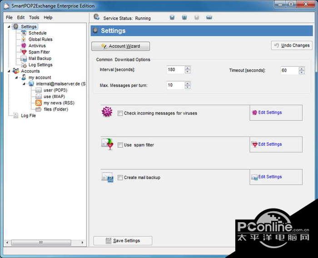Click the internal@mailserver.de globe icon
Screen dimensions: 318x258
31,83
